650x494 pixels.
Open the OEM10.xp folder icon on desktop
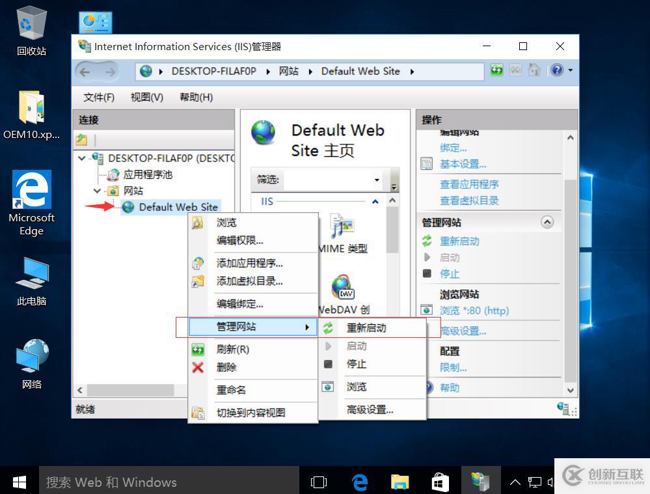[x=31, y=115]
